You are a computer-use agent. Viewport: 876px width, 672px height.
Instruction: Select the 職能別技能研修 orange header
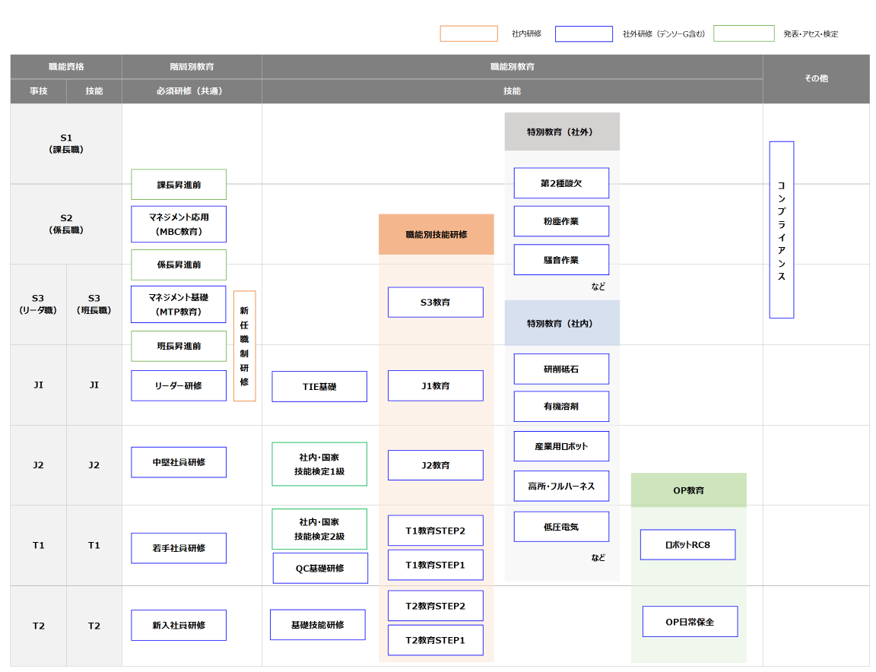pos(436,235)
